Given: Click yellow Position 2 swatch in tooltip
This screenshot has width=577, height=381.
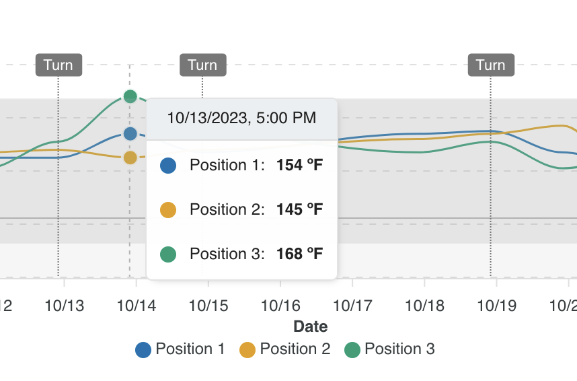Looking at the screenshot, I should 168,210.
